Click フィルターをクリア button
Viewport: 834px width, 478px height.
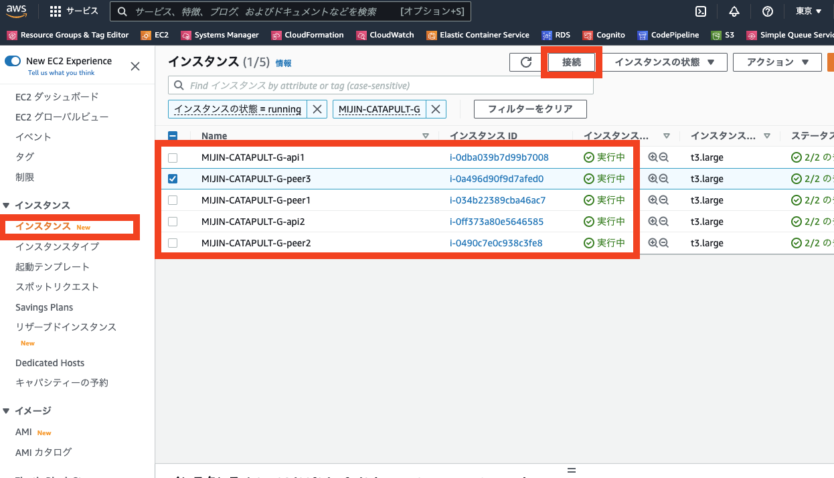(530, 109)
